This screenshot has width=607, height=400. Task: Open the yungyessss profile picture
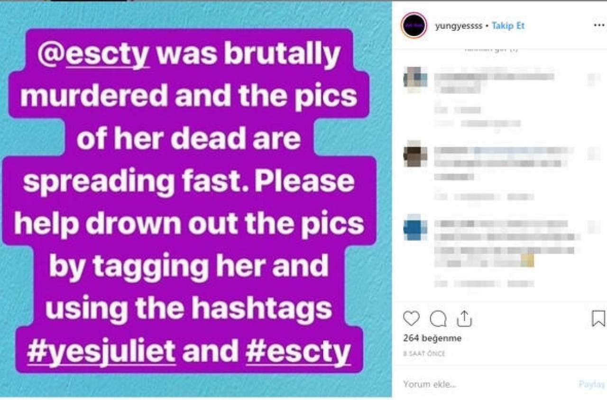click(414, 26)
